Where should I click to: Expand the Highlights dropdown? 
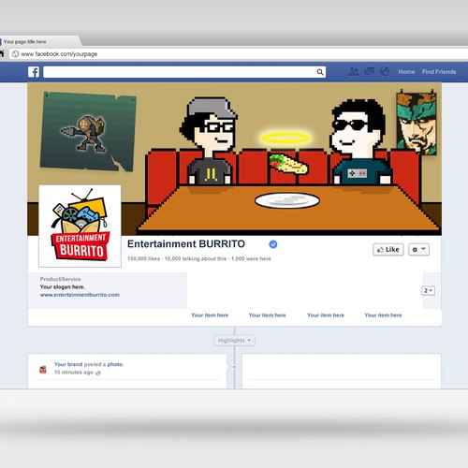pos(234,340)
